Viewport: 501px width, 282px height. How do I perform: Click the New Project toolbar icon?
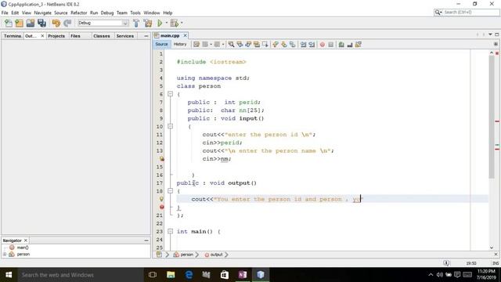19,23
